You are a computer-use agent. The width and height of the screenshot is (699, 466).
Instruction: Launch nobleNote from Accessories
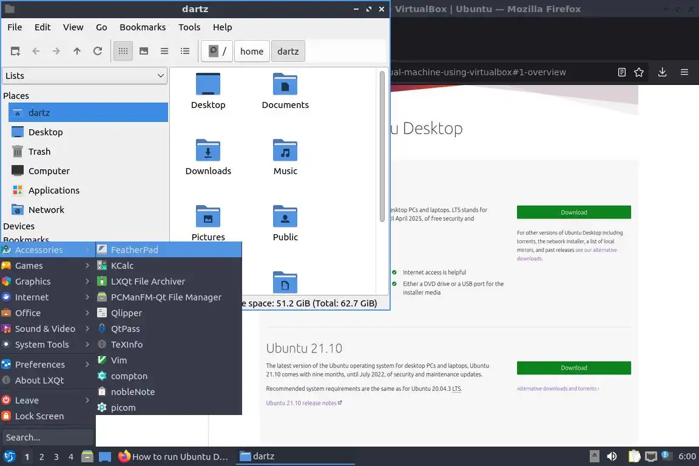point(169,392)
